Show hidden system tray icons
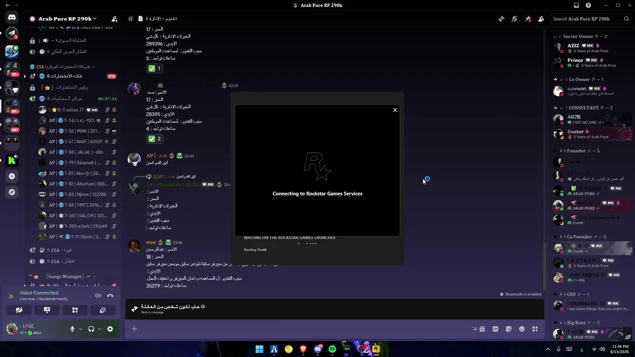635x357 pixels. [x=548, y=349]
